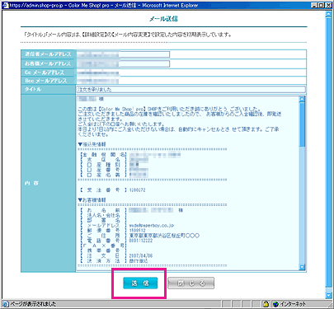
Task: Click the Cc メールアドレス label
Action: coord(45,73)
